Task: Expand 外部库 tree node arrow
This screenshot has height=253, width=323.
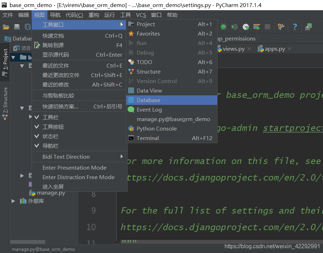Action: tap(13, 201)
